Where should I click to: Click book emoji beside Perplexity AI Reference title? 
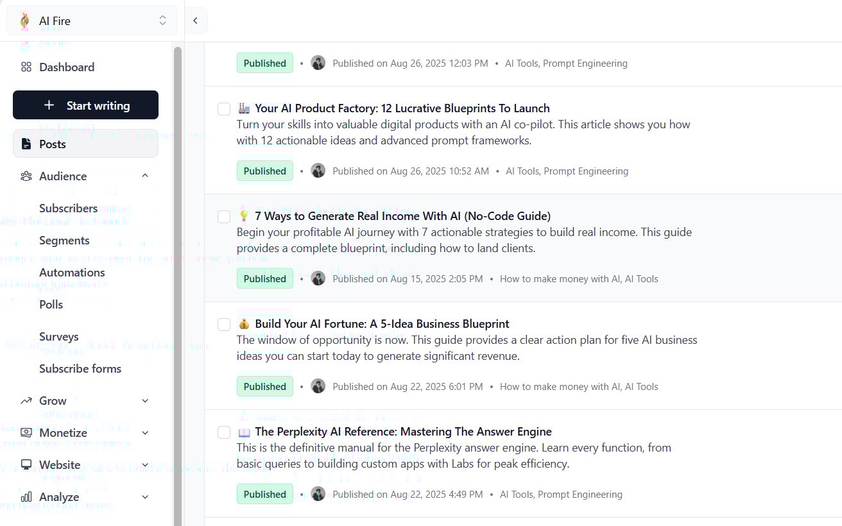pos(244,432)
